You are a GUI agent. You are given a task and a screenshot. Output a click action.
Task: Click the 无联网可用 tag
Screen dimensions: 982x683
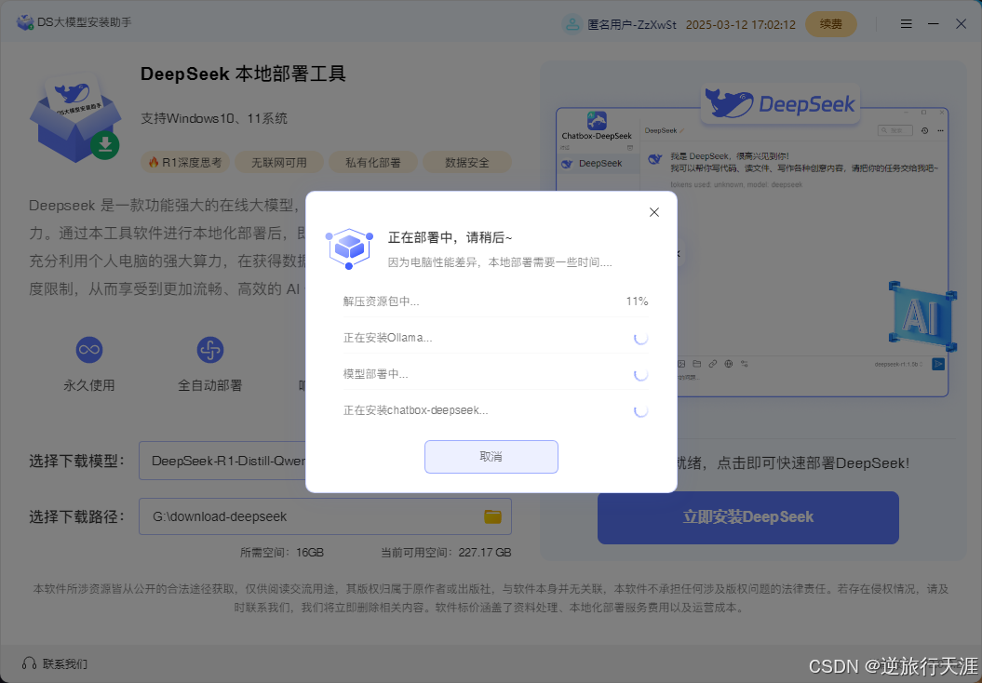click(278, 163)
